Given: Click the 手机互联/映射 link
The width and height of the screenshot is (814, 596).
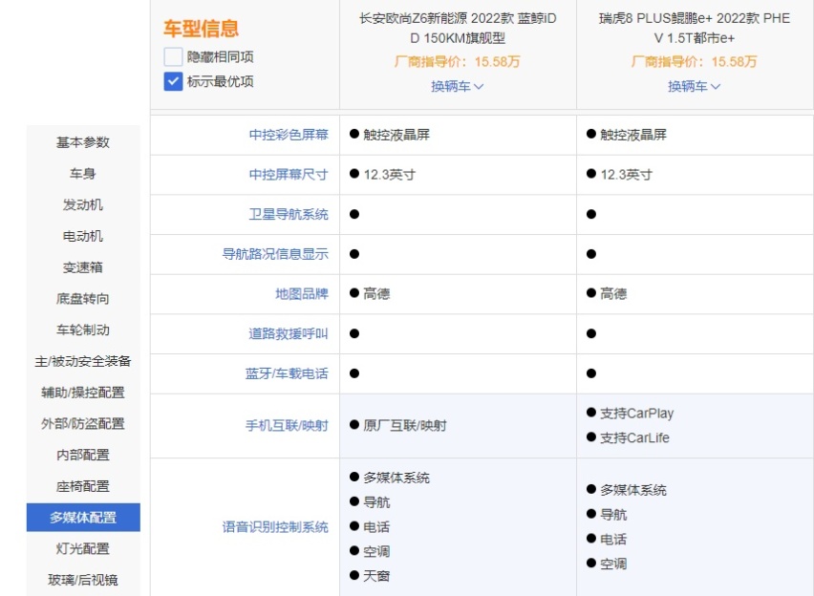Looking at the screenshot, I should [x=287, y=426].
